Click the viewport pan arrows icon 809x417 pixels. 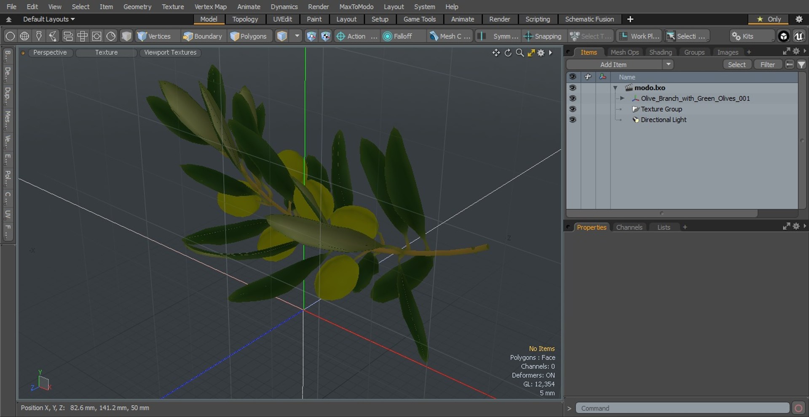(x=496, y=53)
